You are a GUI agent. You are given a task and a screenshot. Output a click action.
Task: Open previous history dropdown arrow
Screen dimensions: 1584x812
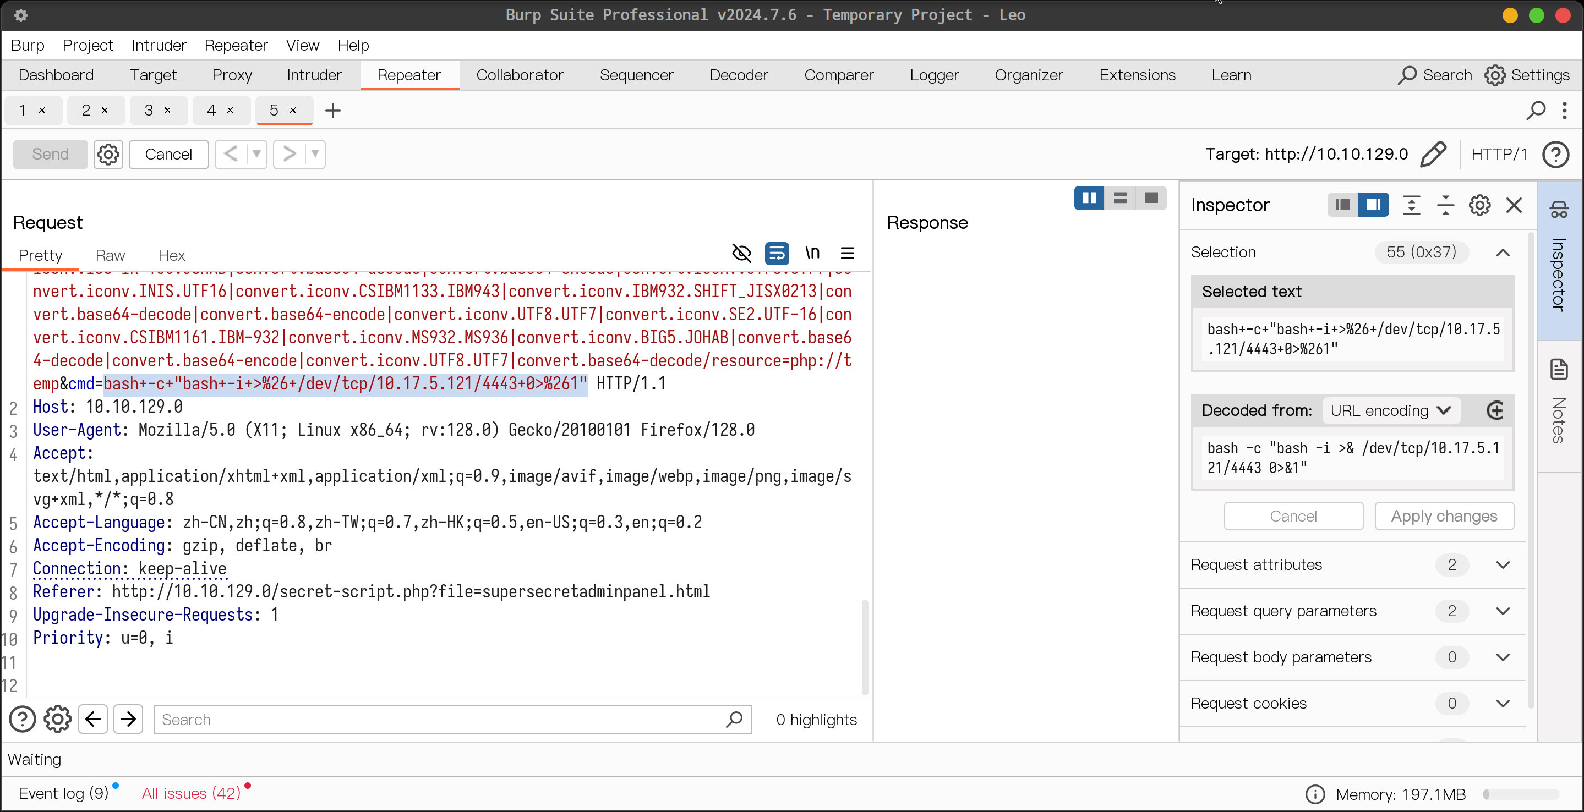tap(256, 153)
